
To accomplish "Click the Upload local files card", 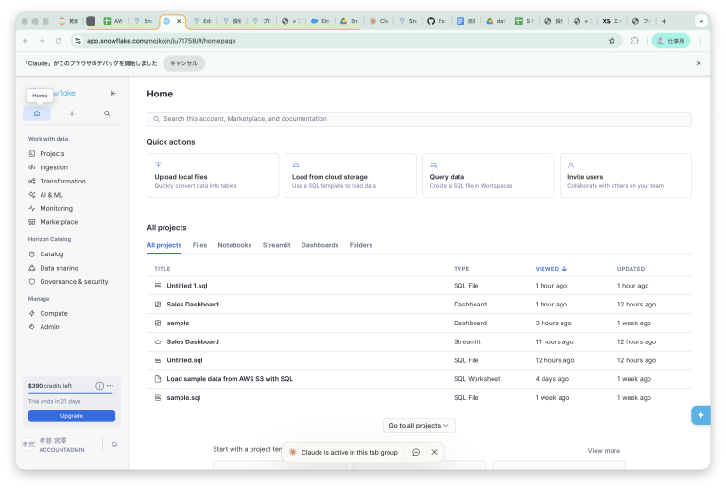I will [213, 176].
